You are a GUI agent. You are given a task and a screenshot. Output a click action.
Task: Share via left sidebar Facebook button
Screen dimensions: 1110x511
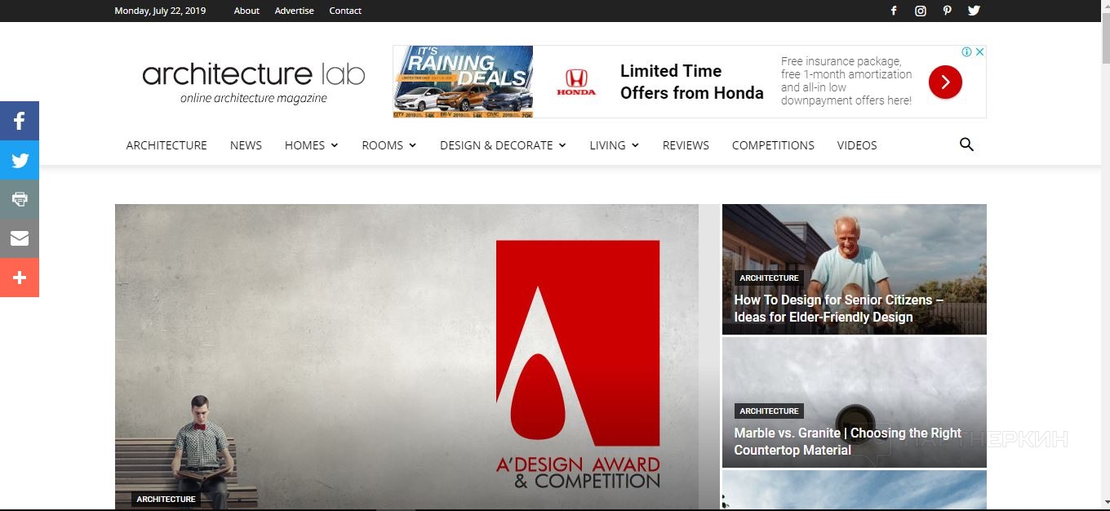pyautogui.click(x=20, y=121)
